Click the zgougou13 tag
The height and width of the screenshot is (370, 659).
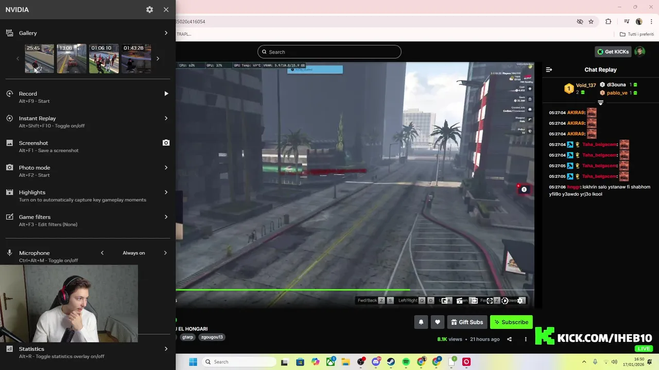[x=212, y=337]
